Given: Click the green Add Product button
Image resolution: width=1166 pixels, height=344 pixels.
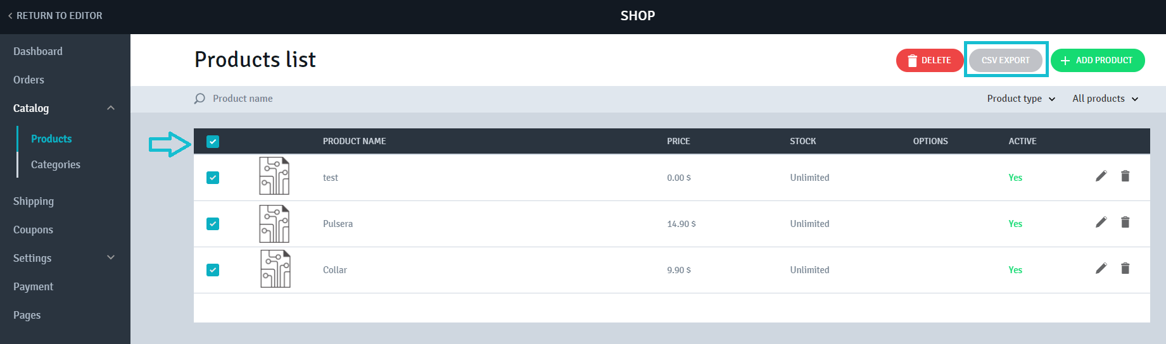Looking at the screenshot, I should click(x=1098, y=60).
